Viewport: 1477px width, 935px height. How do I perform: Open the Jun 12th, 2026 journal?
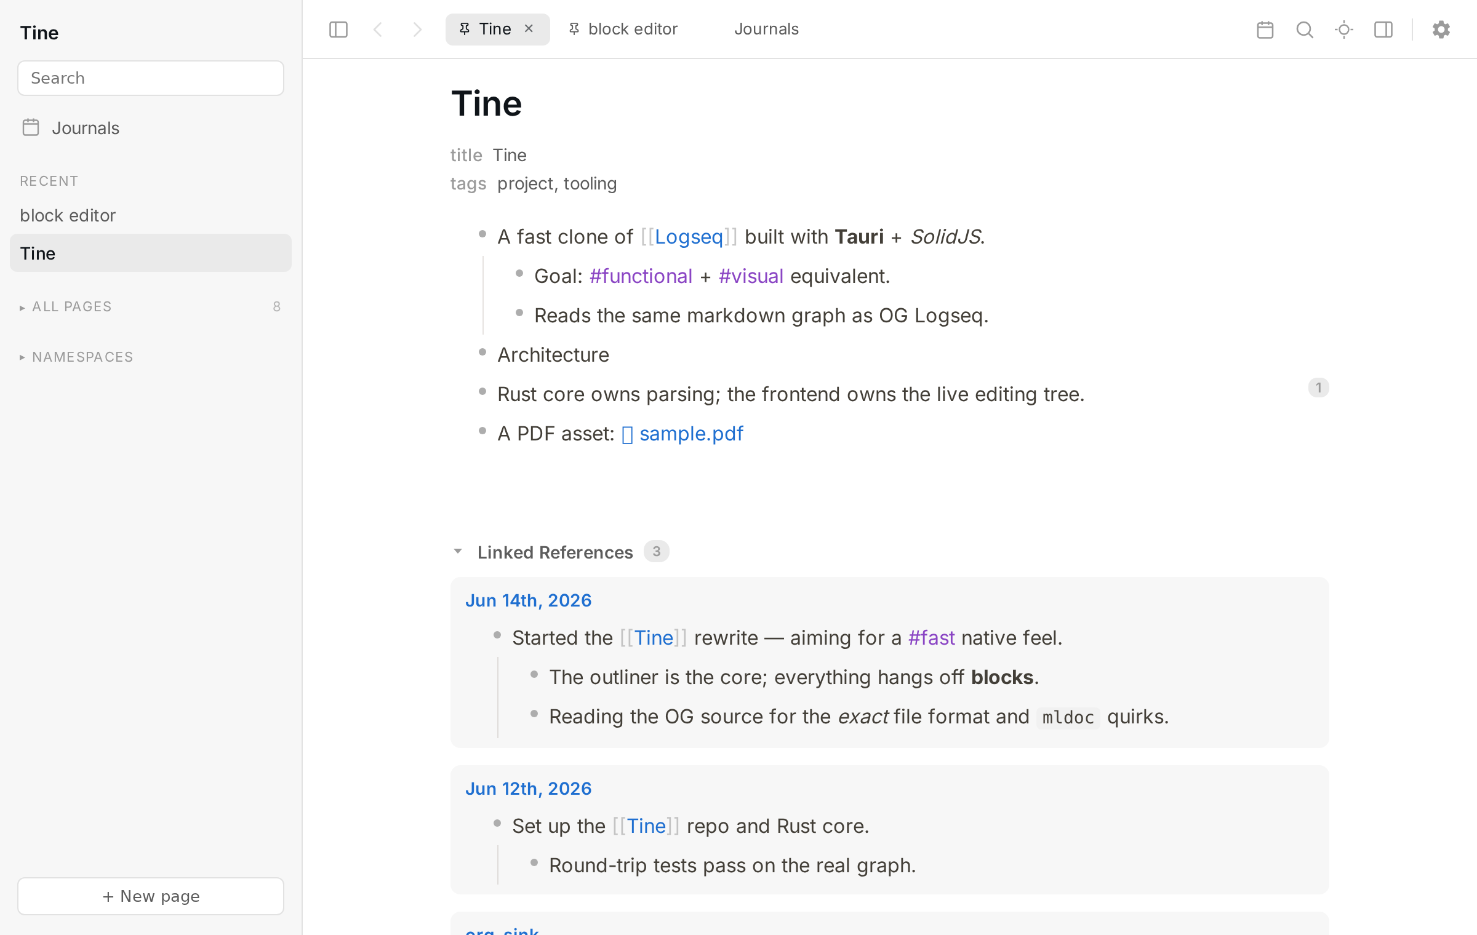(x=528, y=789)
